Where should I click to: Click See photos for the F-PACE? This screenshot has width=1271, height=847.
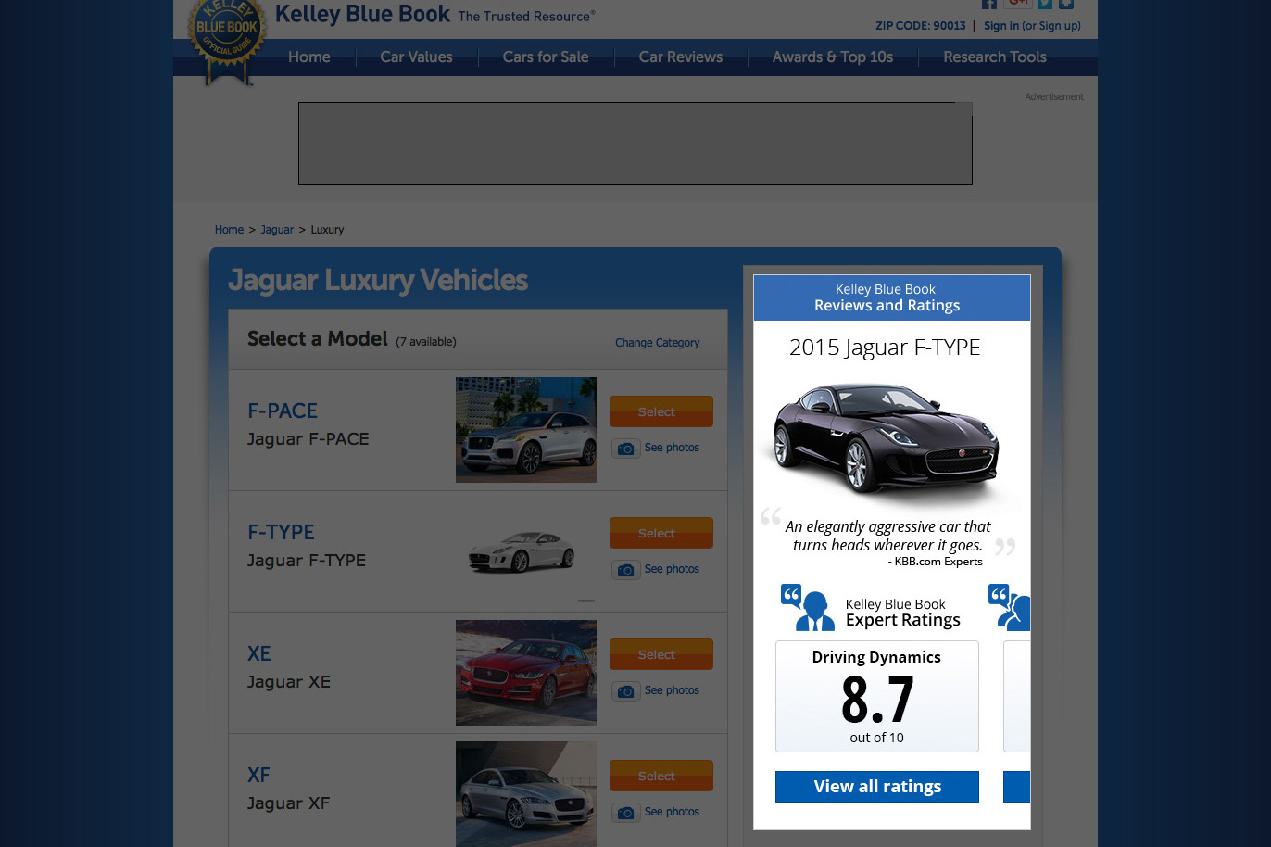[672, 448]
